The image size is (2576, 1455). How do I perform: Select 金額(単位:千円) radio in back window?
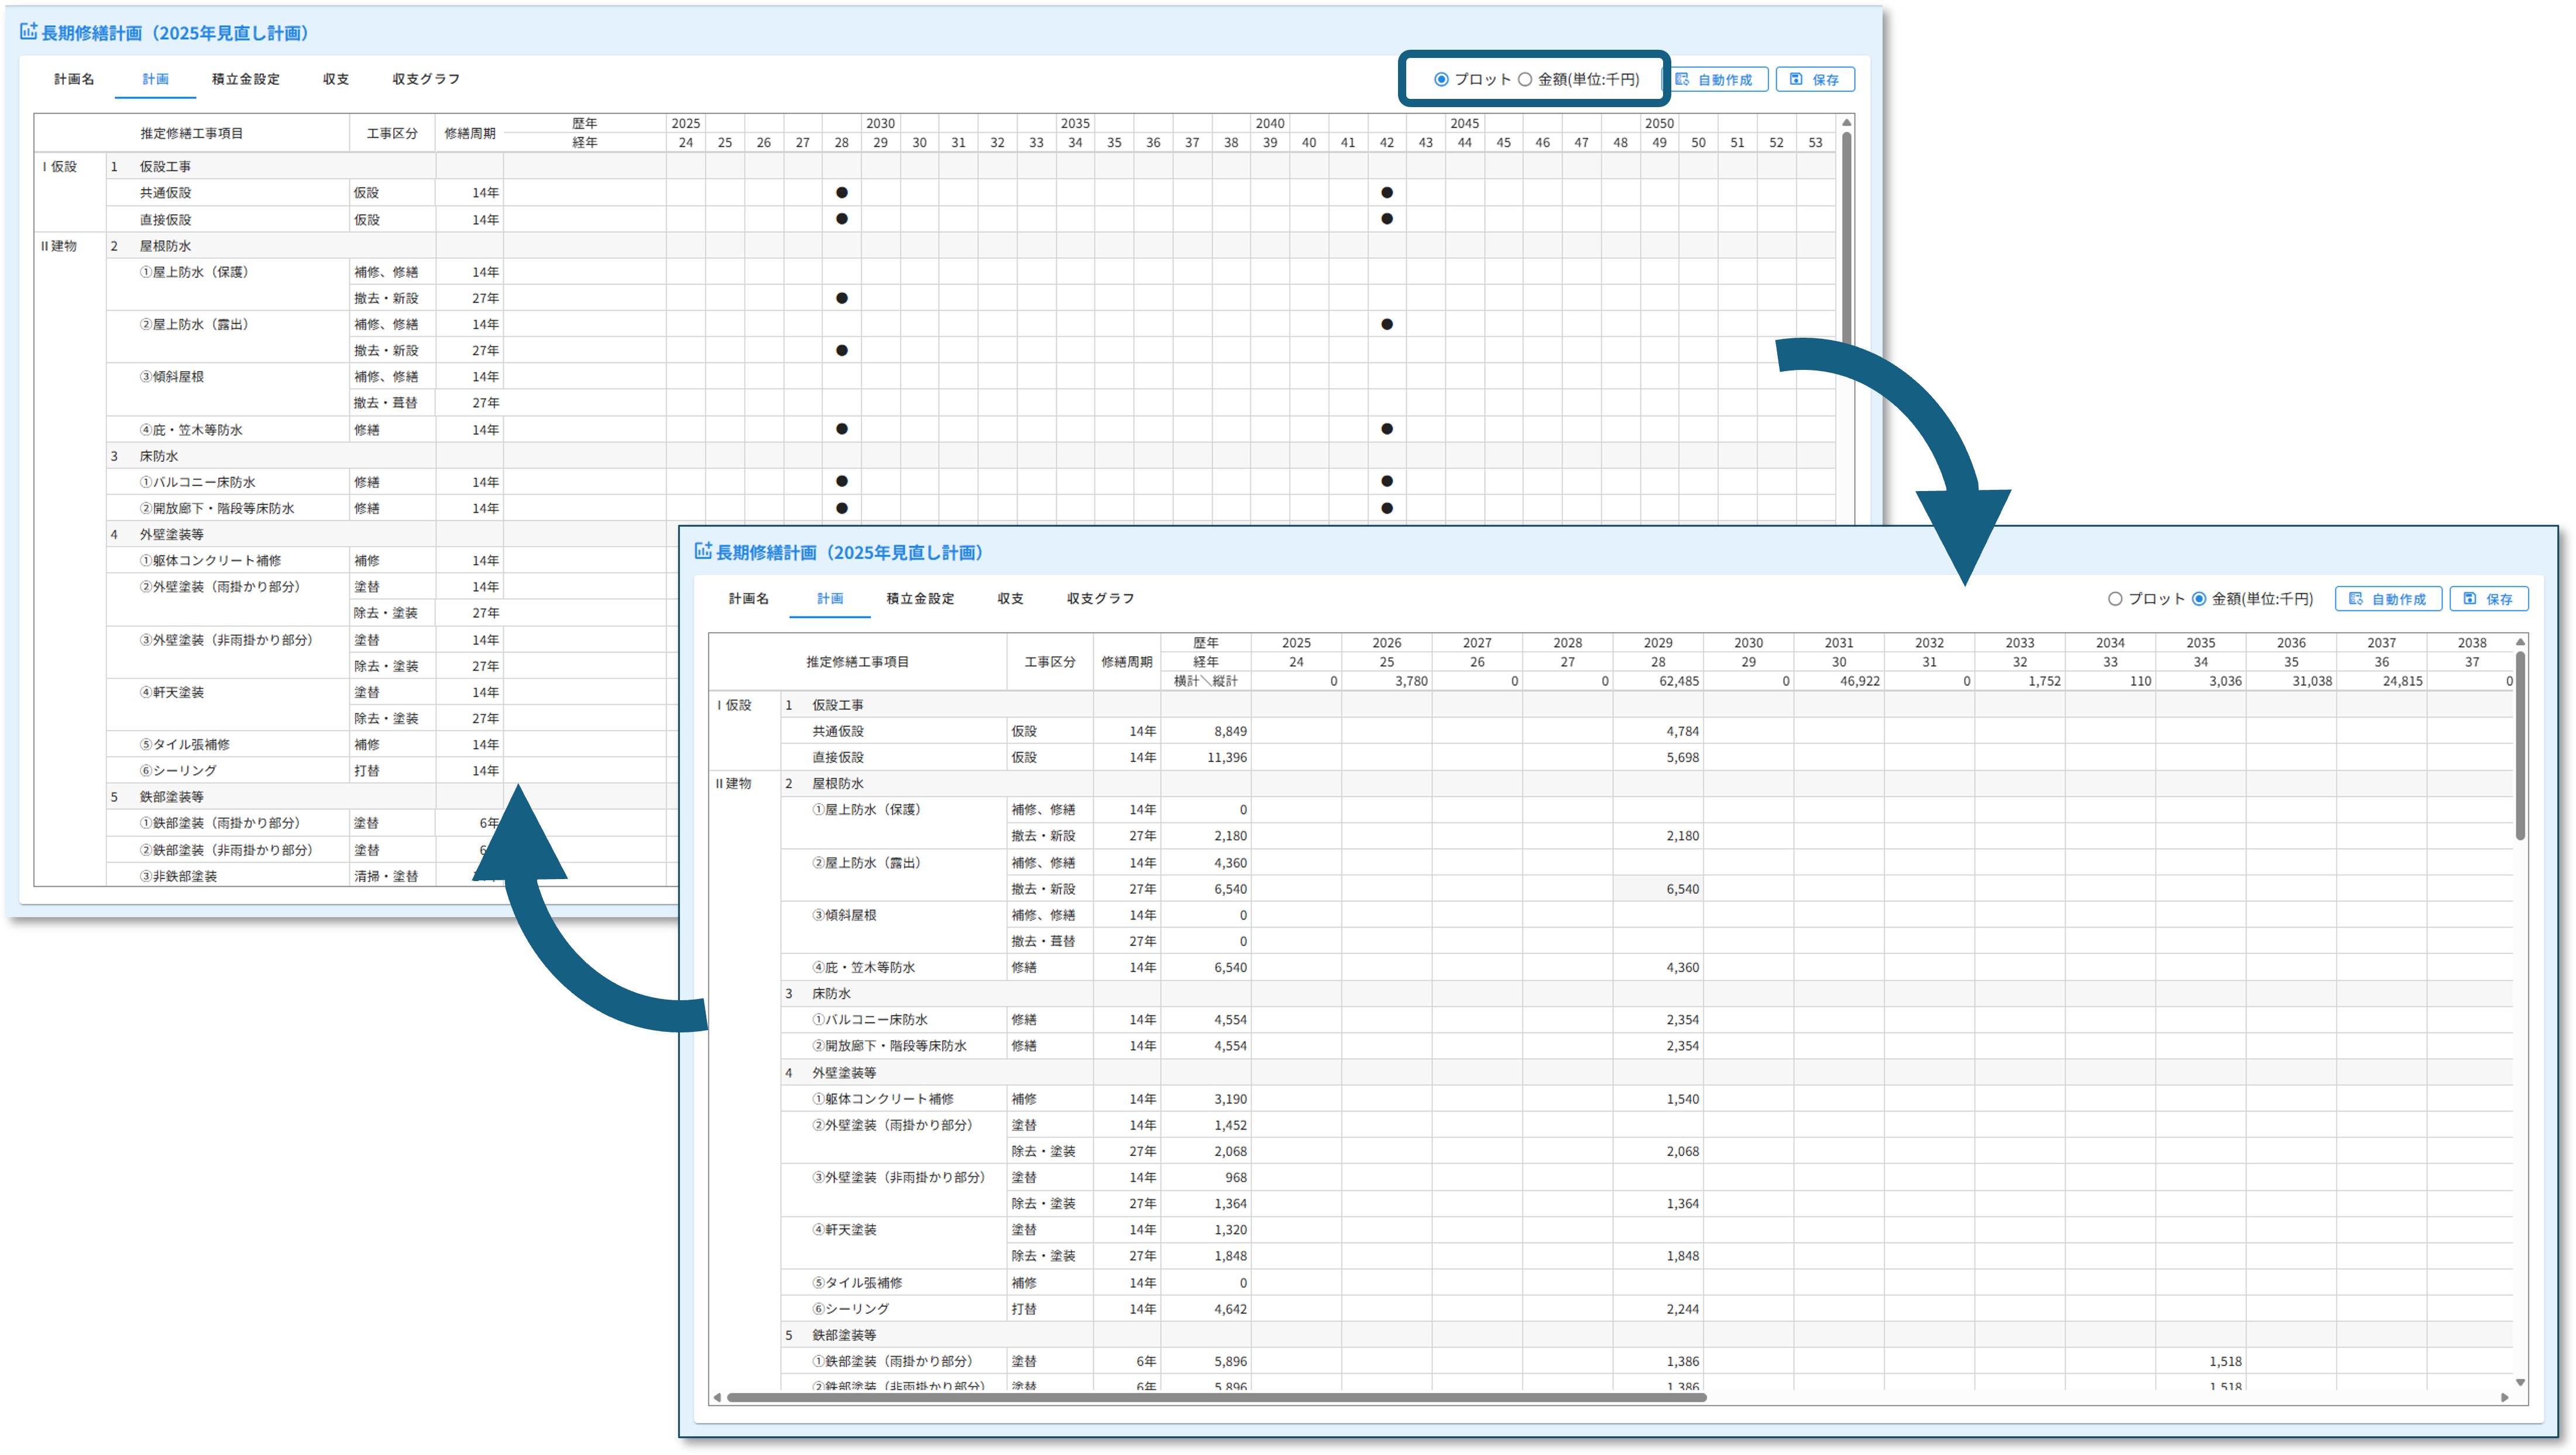pyautogui.click(x=1525, y=79)
